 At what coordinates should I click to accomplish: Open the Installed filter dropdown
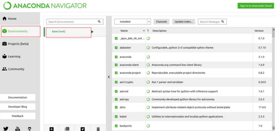click(132, 22)
